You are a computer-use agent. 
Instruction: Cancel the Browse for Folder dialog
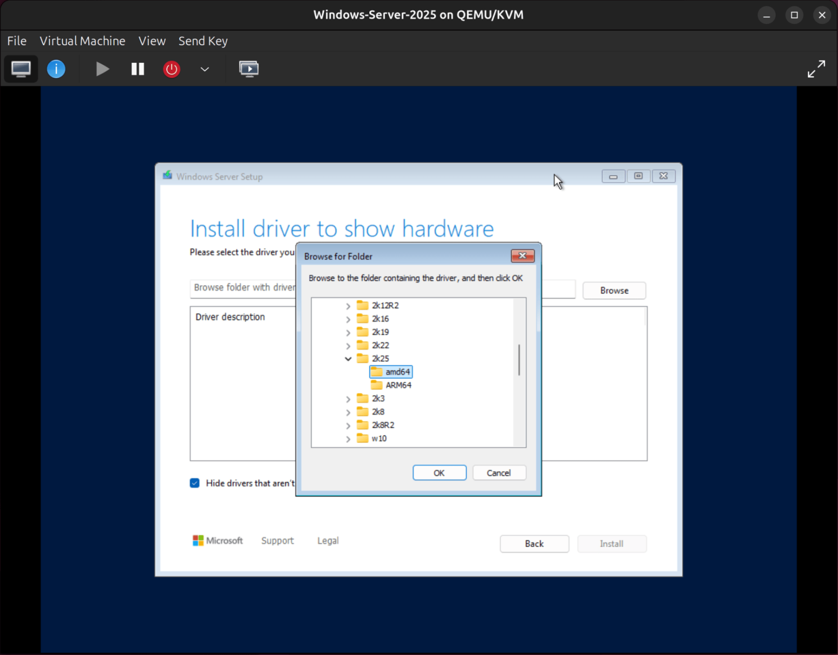[499, 472]
